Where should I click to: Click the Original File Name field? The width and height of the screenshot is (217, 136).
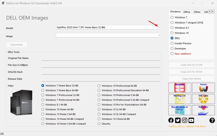pyautogui.click(x=101, y=58)
